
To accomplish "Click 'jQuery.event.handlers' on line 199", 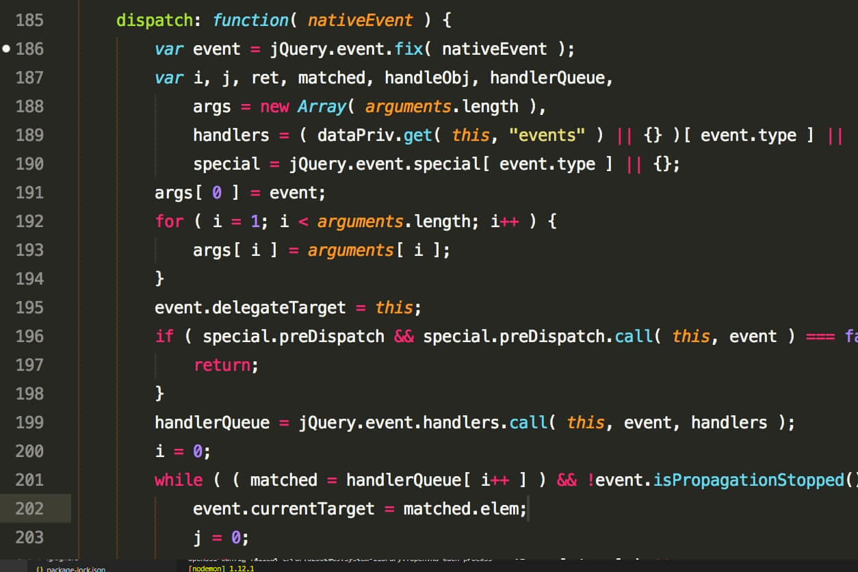I will point(399,423).
